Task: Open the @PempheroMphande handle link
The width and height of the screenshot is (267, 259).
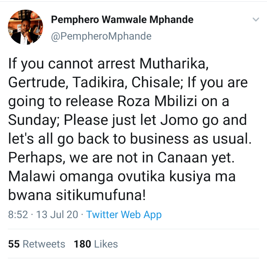Action: click(x=101, y=36)
